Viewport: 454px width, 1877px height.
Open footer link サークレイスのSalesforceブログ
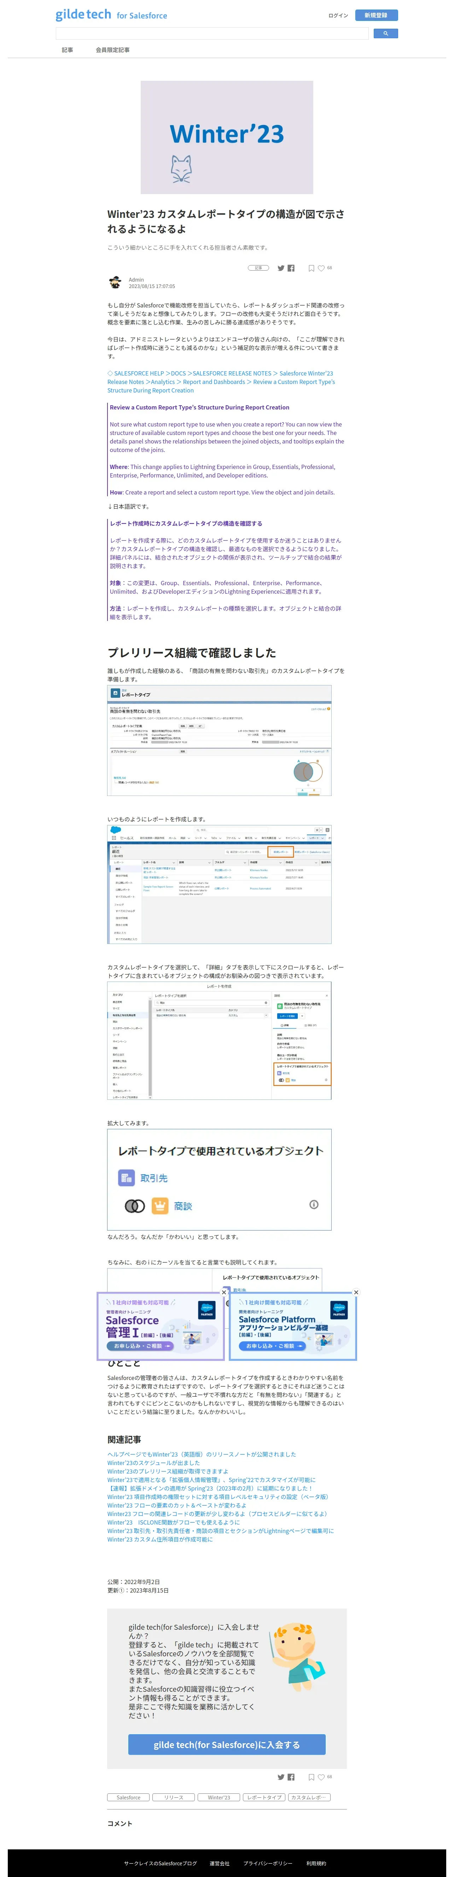pos(160,1863)
